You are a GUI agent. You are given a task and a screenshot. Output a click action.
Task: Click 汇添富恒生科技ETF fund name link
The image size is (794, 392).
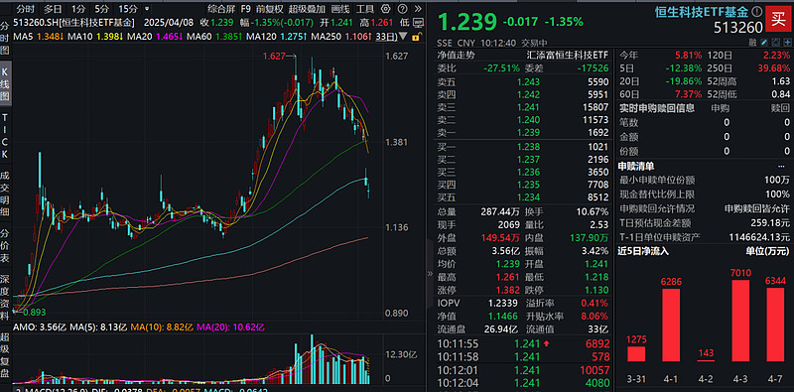click(567, 56)
